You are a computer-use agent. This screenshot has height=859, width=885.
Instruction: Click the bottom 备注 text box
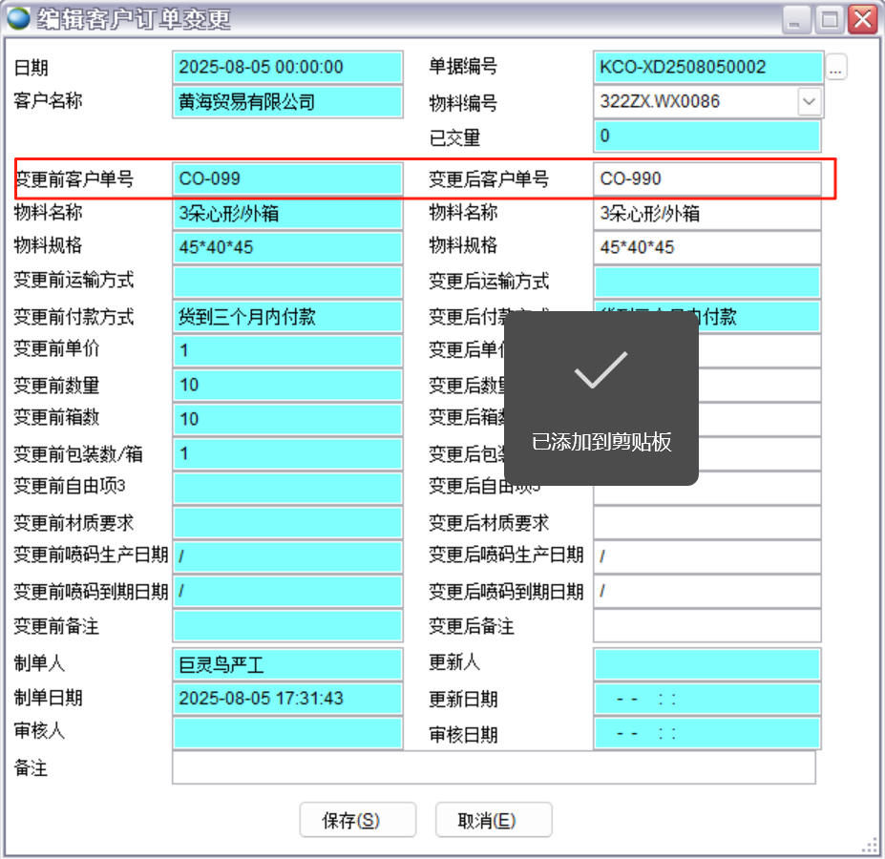click(494, 767)
